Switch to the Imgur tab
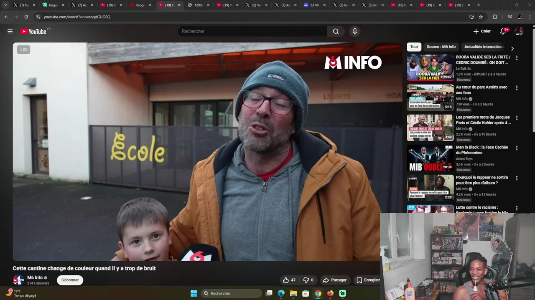This screenshot has width=535, height=300. 53,5
